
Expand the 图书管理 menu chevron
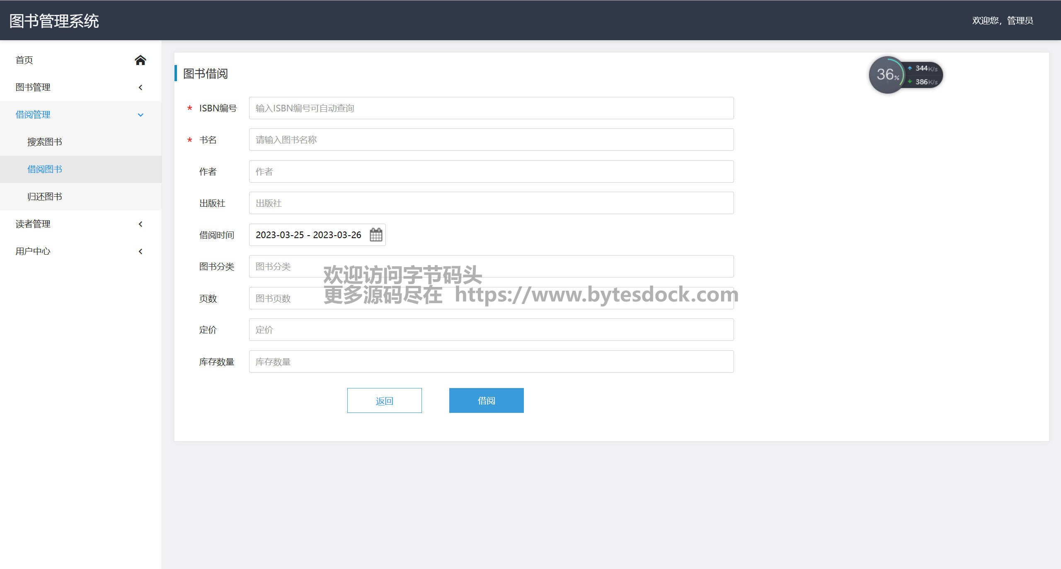[x=140, y=87]
